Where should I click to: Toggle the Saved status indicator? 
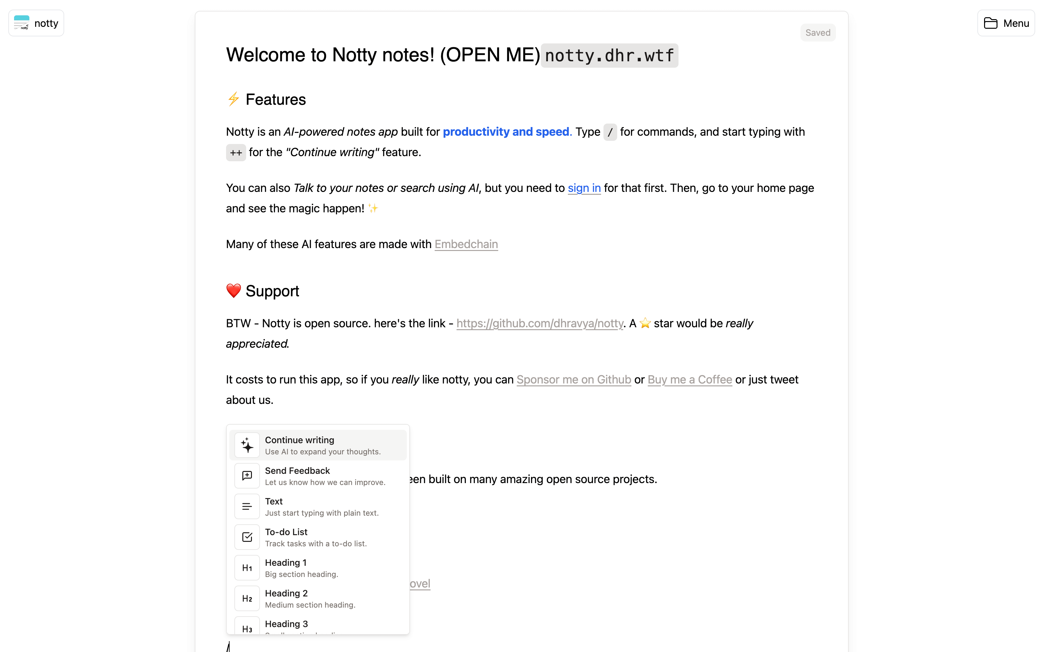click(x=817, y=32)
